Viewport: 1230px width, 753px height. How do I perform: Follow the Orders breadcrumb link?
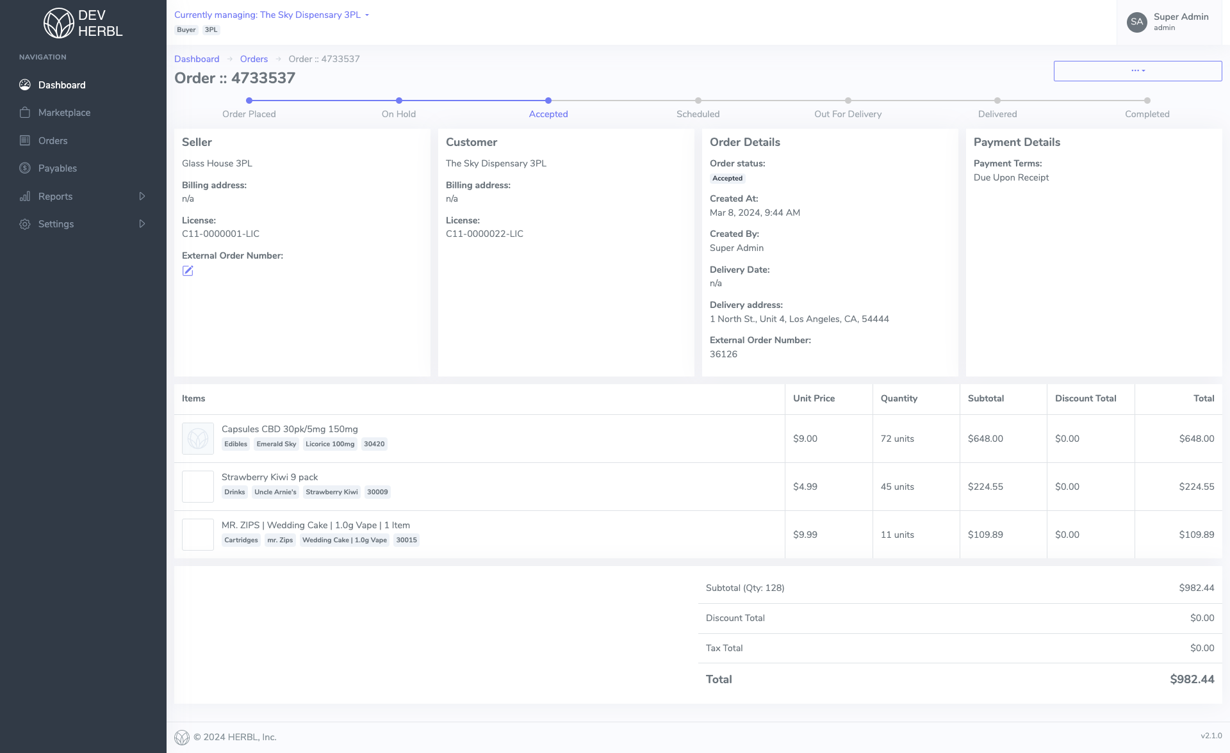click(x=254, y=59)
